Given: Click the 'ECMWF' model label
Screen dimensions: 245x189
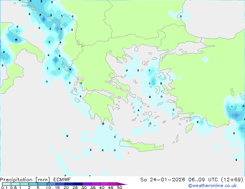Looking at the screenshot, I should 62,180.
